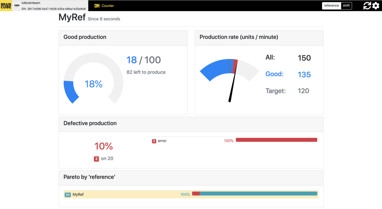This screenshot has height=209, width=382.
Task: Click the Braincube logo
Action: (x=6, y=6)
